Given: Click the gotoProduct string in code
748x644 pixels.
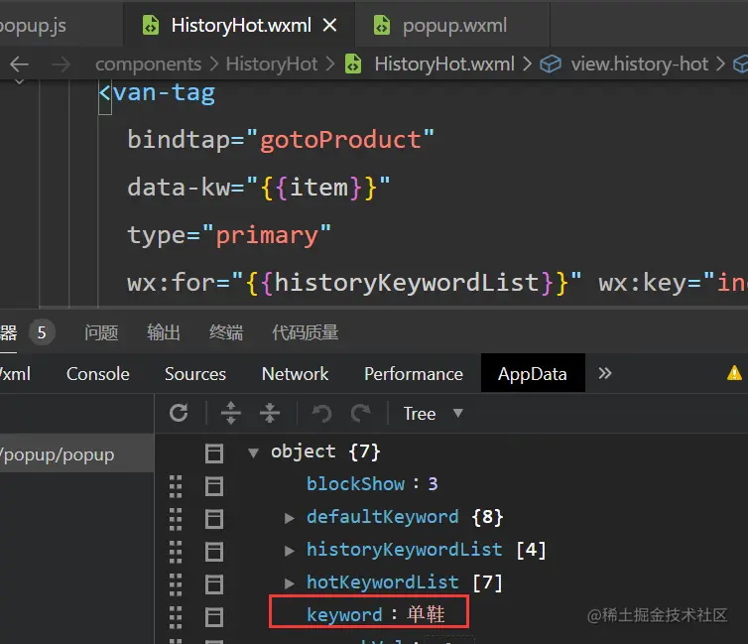Looking at the screenshot, I should [x=340, y=140].
